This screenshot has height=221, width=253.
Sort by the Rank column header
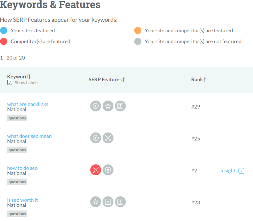coord(199,79)
